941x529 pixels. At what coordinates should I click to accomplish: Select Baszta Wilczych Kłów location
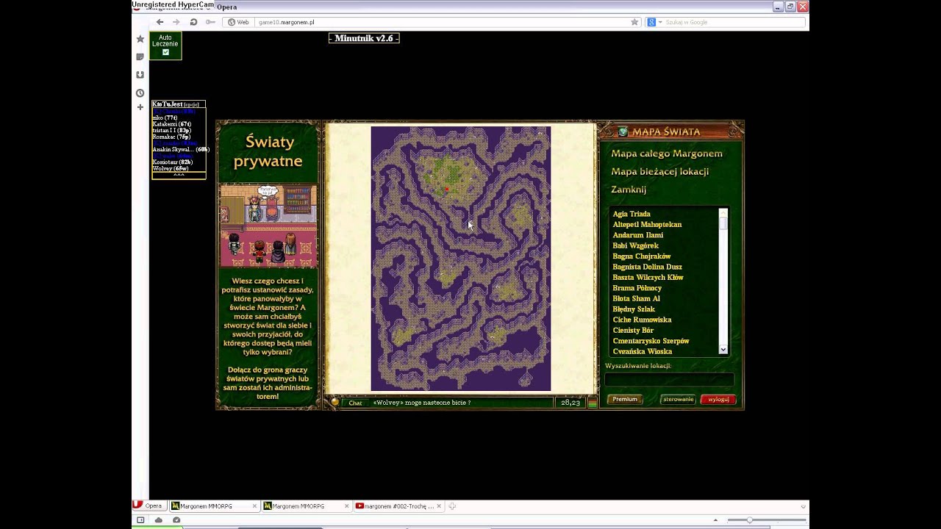648,277
